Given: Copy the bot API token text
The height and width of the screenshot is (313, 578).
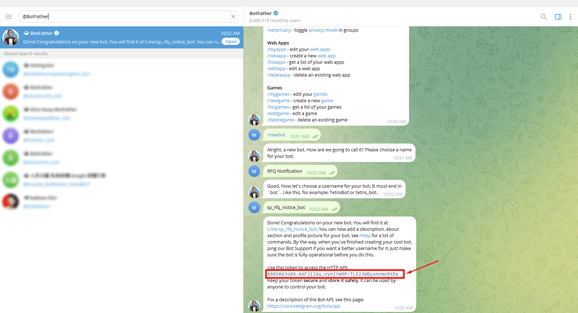Looking at the screenshot, I should pos(333,274).
